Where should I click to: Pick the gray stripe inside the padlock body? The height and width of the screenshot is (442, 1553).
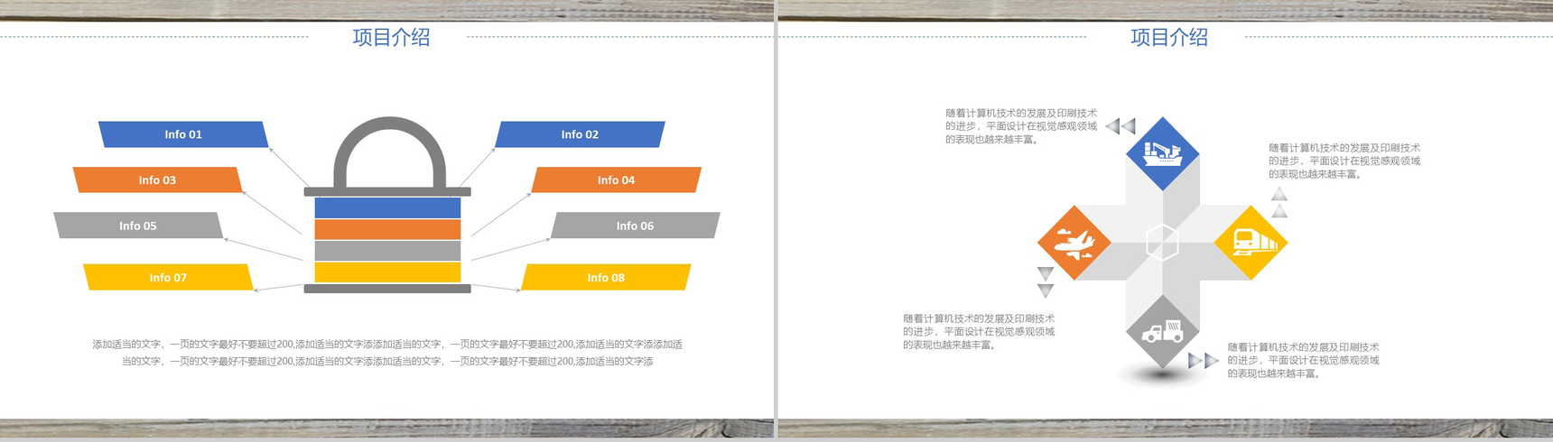(387, 251)
